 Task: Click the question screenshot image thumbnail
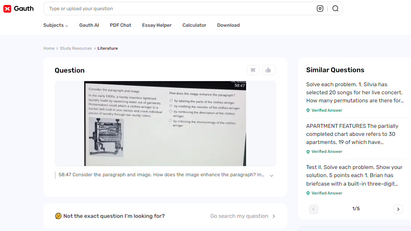coord(165,123)
